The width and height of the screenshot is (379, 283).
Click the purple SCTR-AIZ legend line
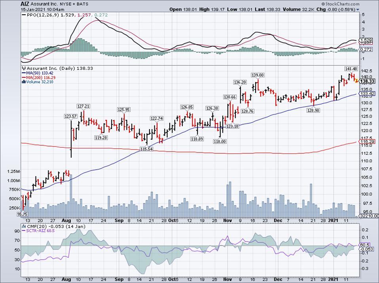24,231
